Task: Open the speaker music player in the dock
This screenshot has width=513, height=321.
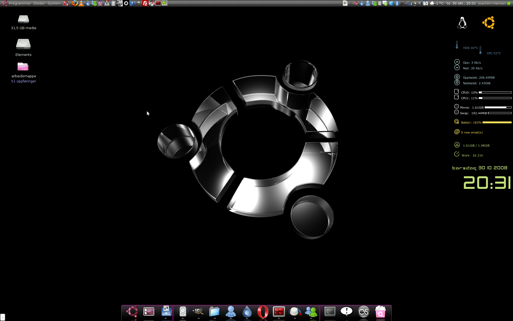Action: click(183, 312)
